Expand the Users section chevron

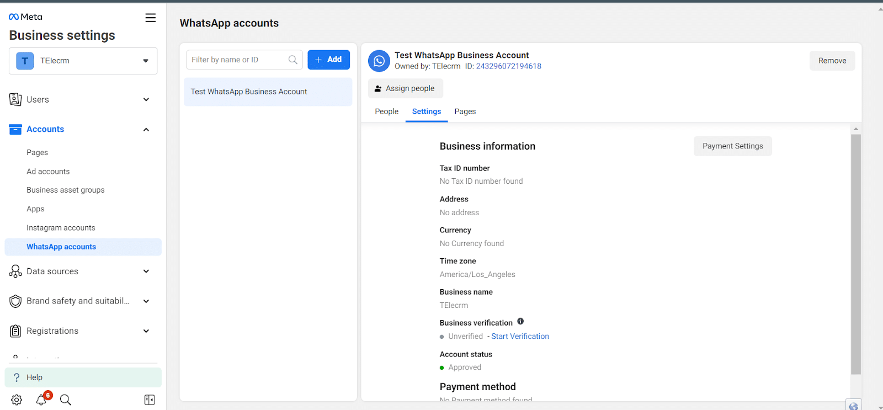coord(146,99)
